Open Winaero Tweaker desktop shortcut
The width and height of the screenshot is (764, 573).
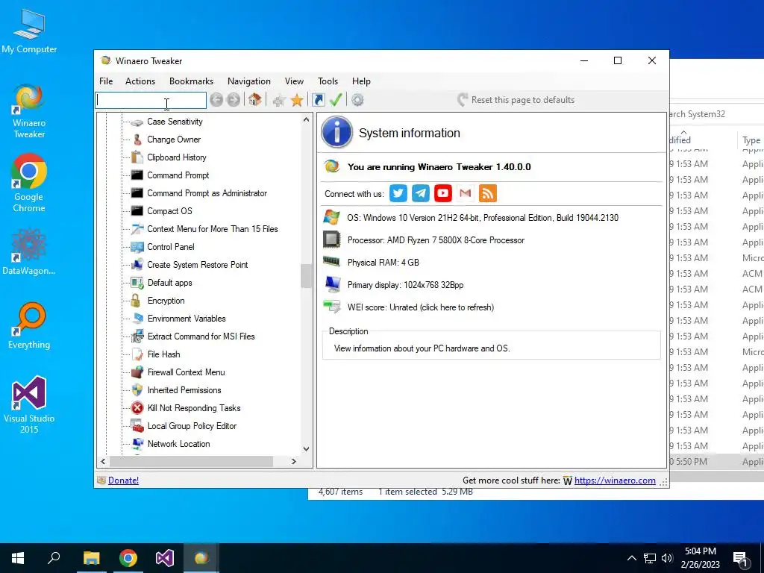(29, 111)
